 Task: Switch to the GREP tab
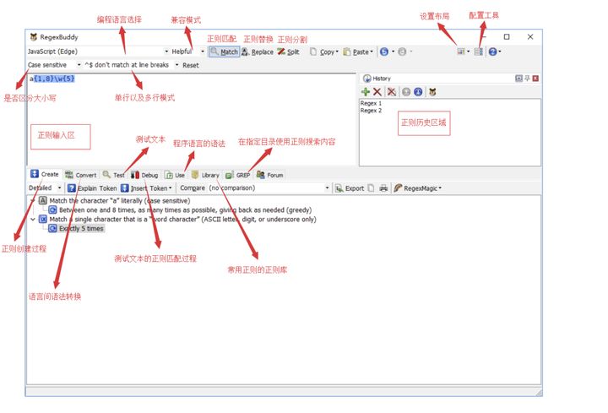(237, 175)
